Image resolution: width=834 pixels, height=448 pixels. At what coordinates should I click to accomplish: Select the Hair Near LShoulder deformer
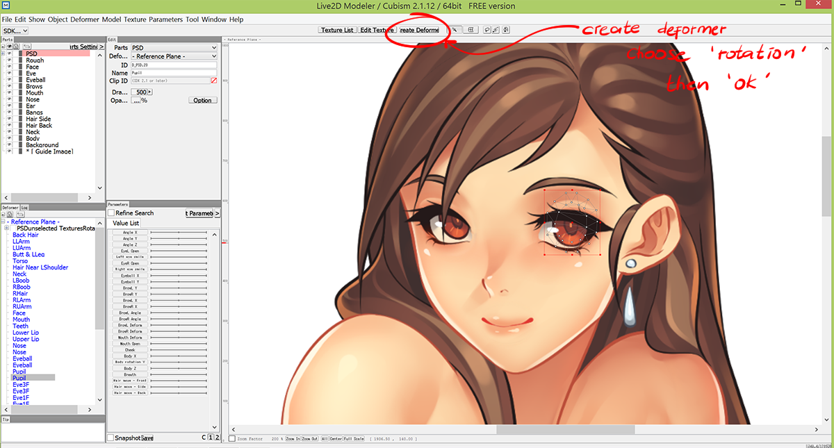point(40,267)
